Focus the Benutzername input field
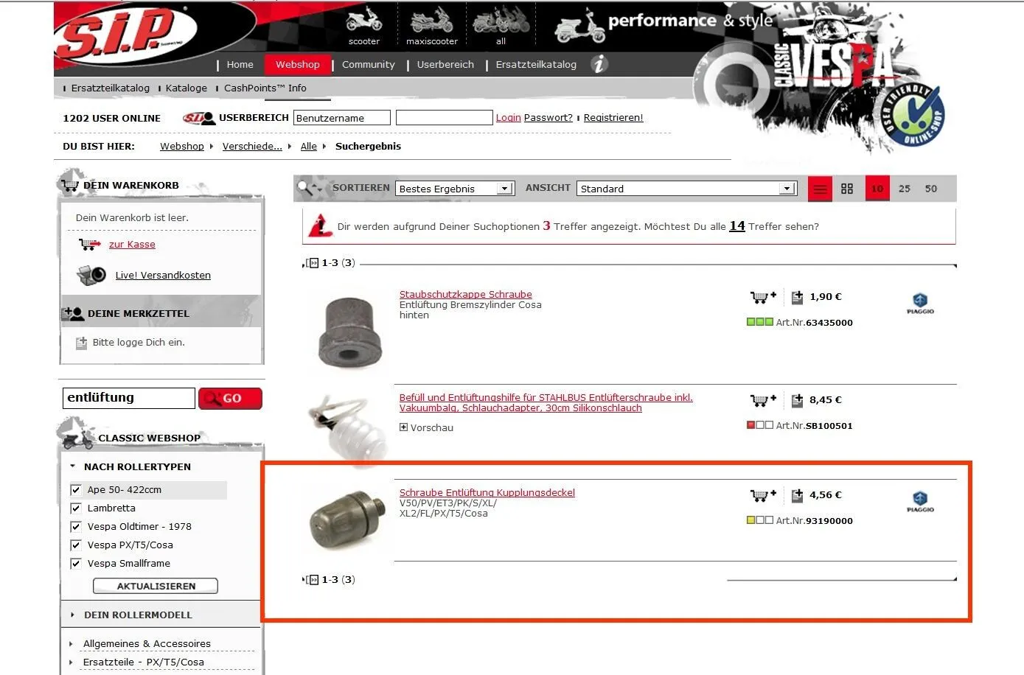The image size is (1024, 675). coord(342,118)
